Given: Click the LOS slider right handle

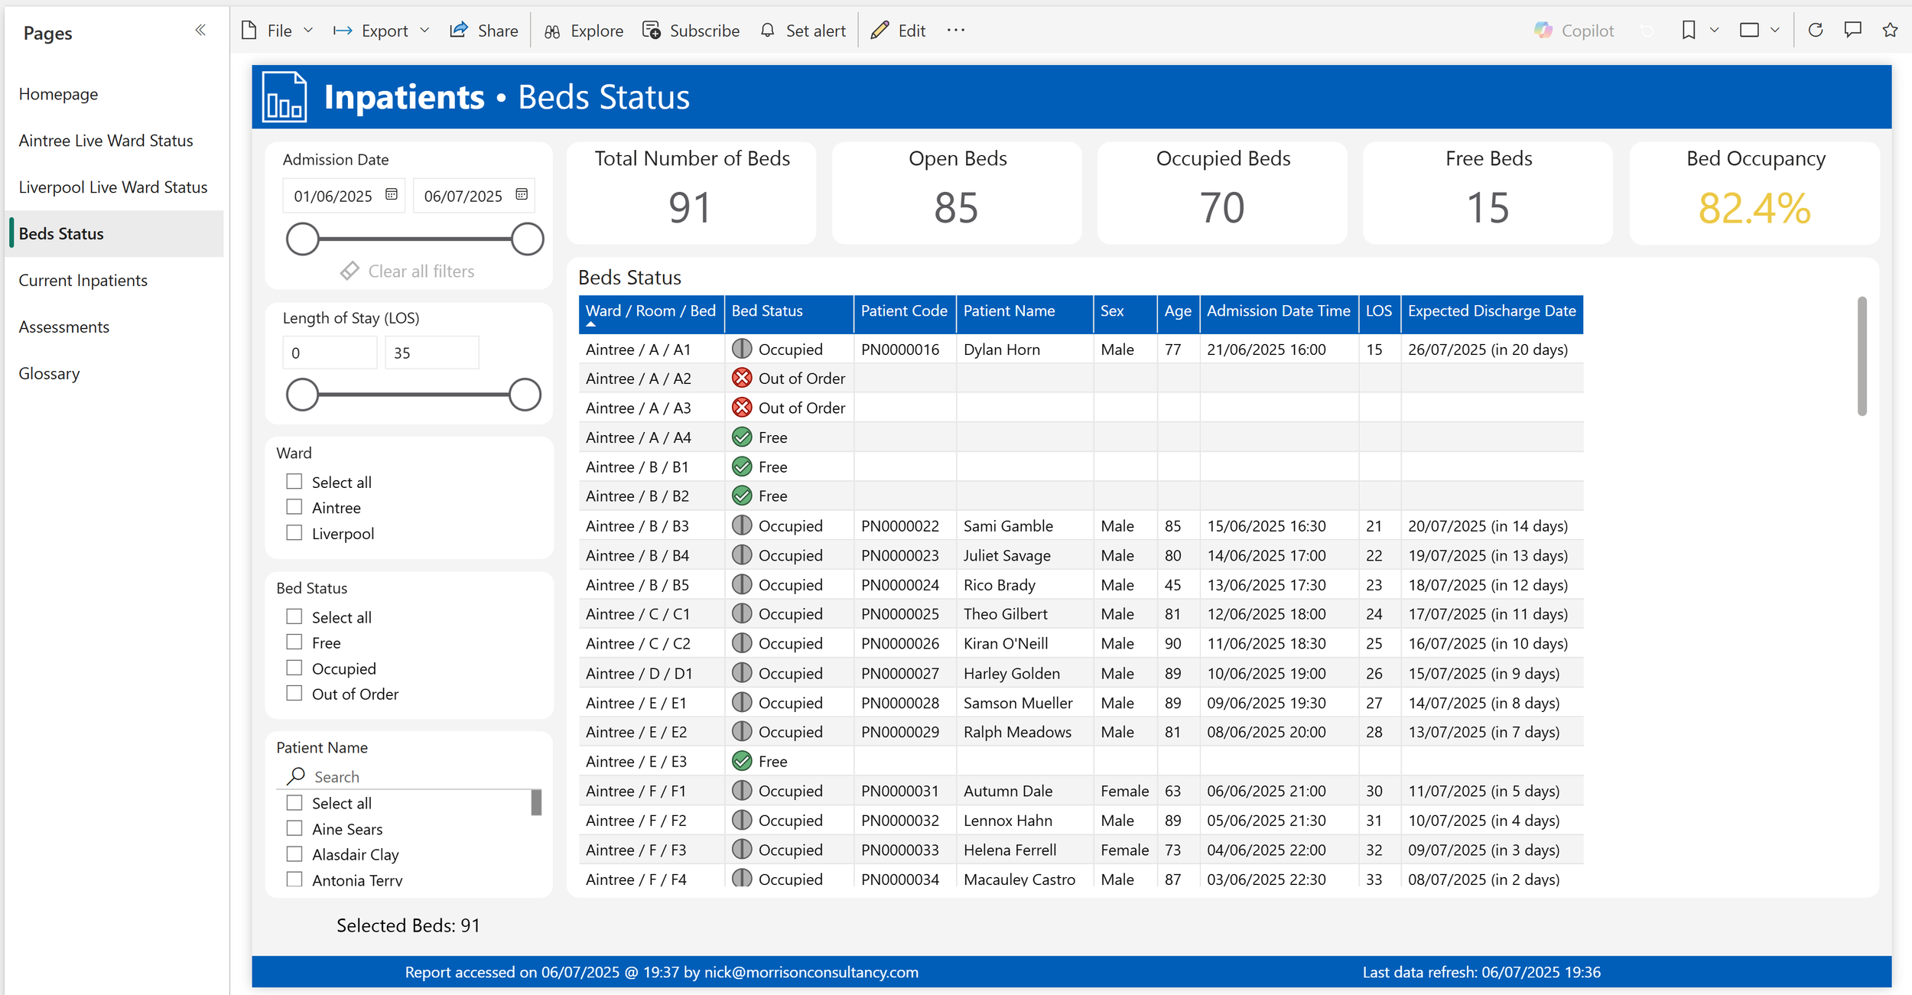Looking at the screenshot, I should tap(525, 395).
